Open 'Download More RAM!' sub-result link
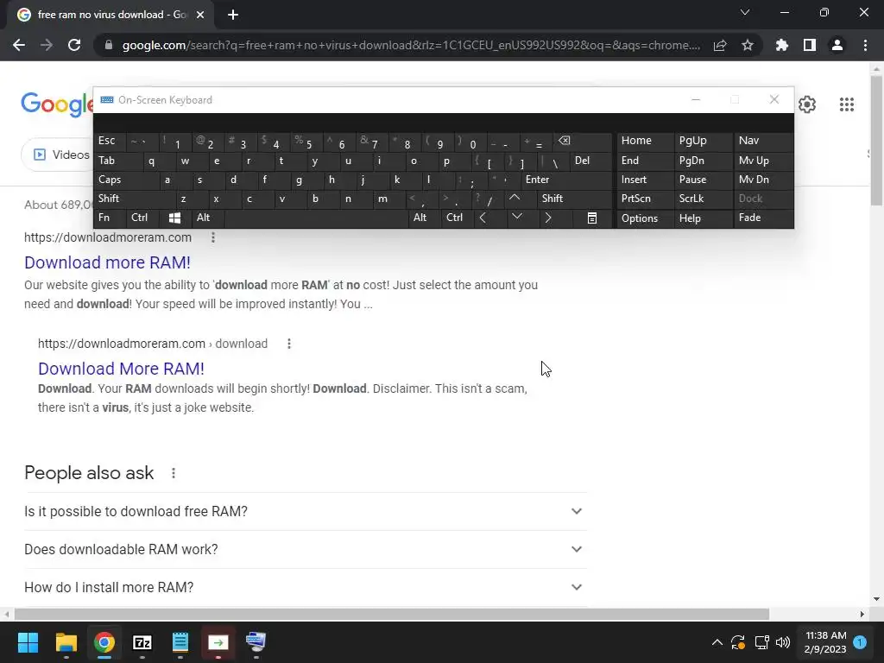Viewport: 884px width, 663px height. pos(121,368)
